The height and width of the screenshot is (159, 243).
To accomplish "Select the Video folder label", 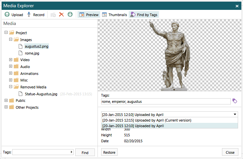I will [x=25, y=60].
